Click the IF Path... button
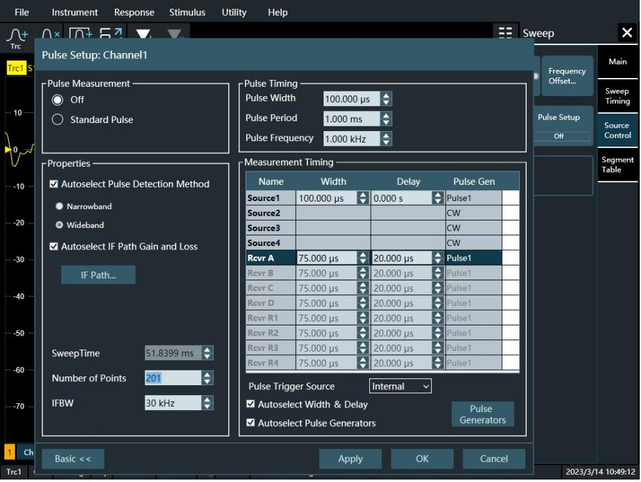 tap(98, 275)
